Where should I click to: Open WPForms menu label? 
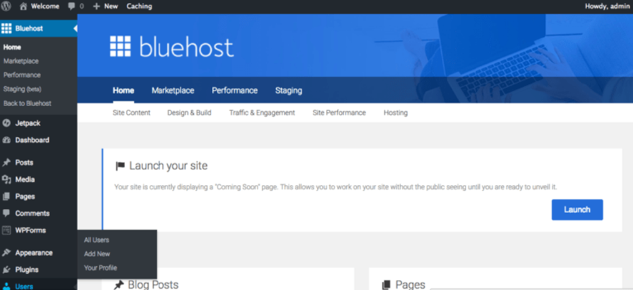tap(30, 230)
